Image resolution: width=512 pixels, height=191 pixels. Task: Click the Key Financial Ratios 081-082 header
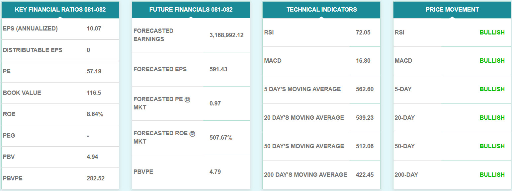(60, 10)
